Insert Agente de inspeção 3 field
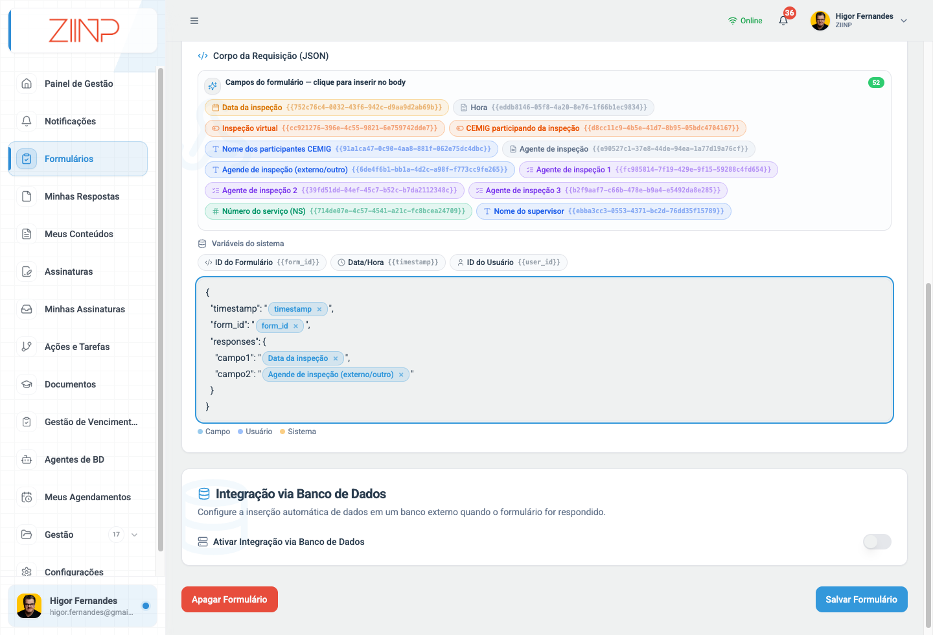933x635 pixels. point(598,190)
